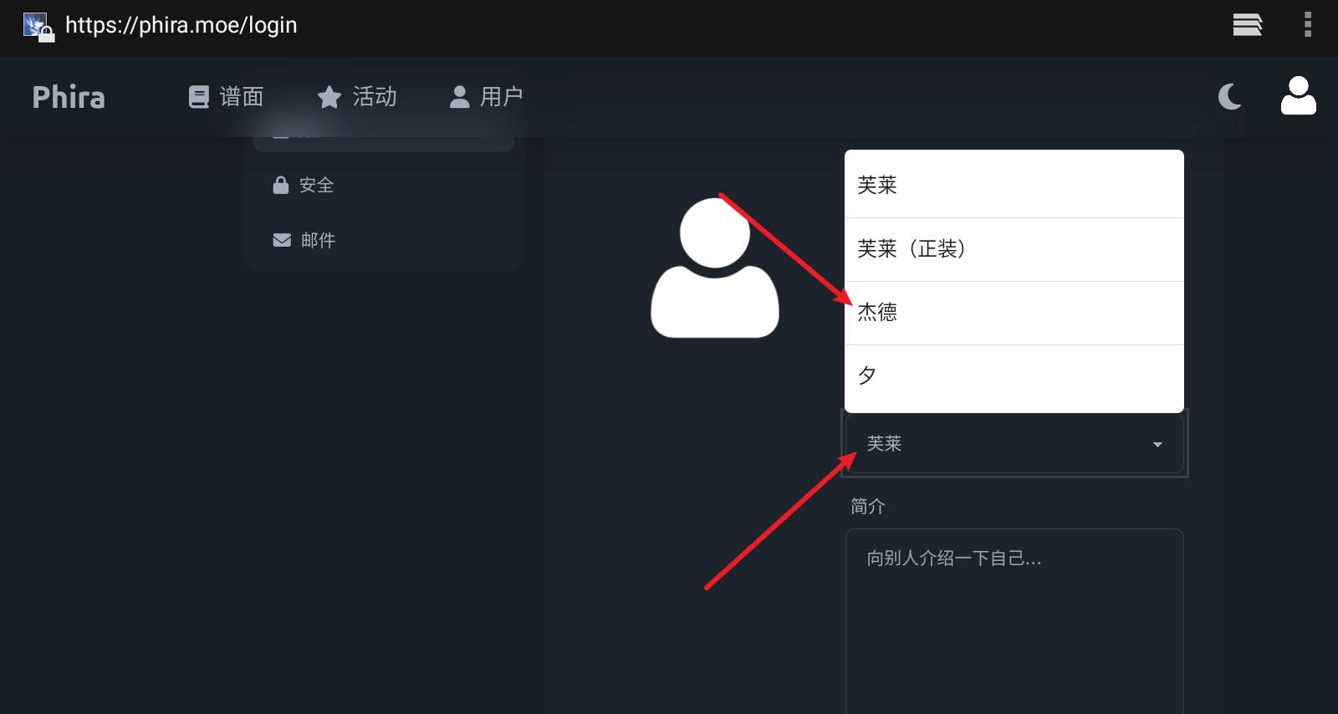Toggle dark mode with the moon icon

pos(1229,97)
